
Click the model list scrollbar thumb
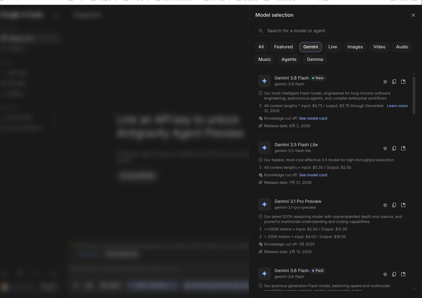tap(414, 95)
